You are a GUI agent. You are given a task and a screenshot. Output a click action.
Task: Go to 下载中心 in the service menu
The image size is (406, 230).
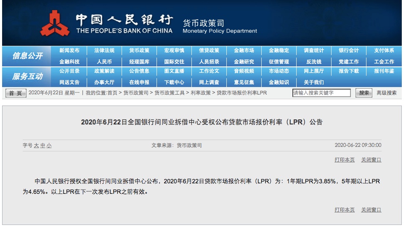[174, 82]
